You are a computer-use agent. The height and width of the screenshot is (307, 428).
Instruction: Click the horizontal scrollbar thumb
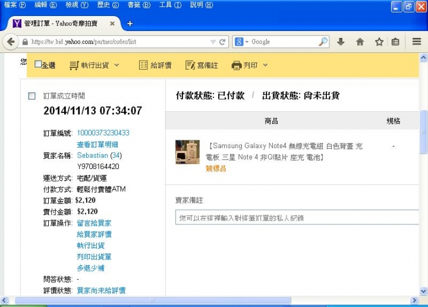tap(153, 300)
